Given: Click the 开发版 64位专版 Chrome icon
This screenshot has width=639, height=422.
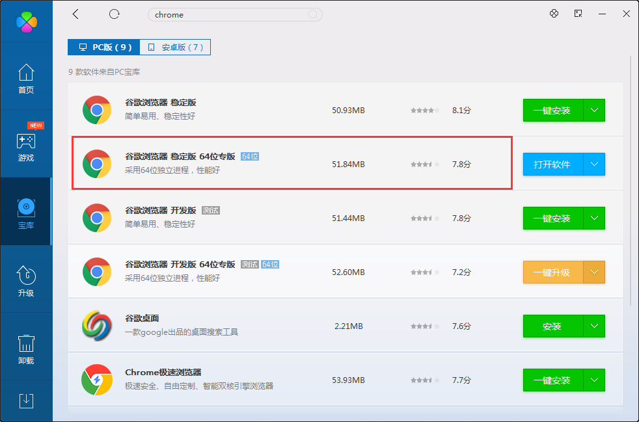Looking at the screenshot, I should (x=97, y=272).
